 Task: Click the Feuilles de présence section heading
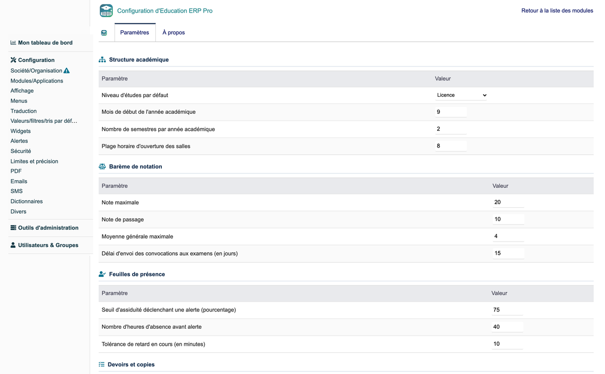click(137, 274)
